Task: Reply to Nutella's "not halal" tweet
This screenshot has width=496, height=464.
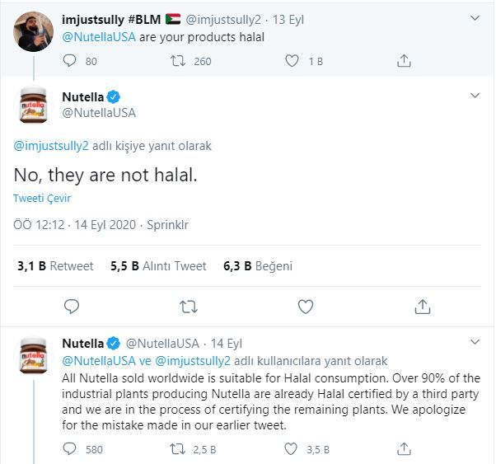Action: pyautogui.click(x=72, y=307)
